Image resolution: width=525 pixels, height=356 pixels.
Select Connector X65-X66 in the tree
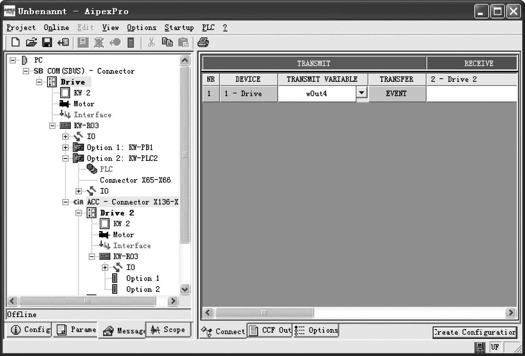135,180
